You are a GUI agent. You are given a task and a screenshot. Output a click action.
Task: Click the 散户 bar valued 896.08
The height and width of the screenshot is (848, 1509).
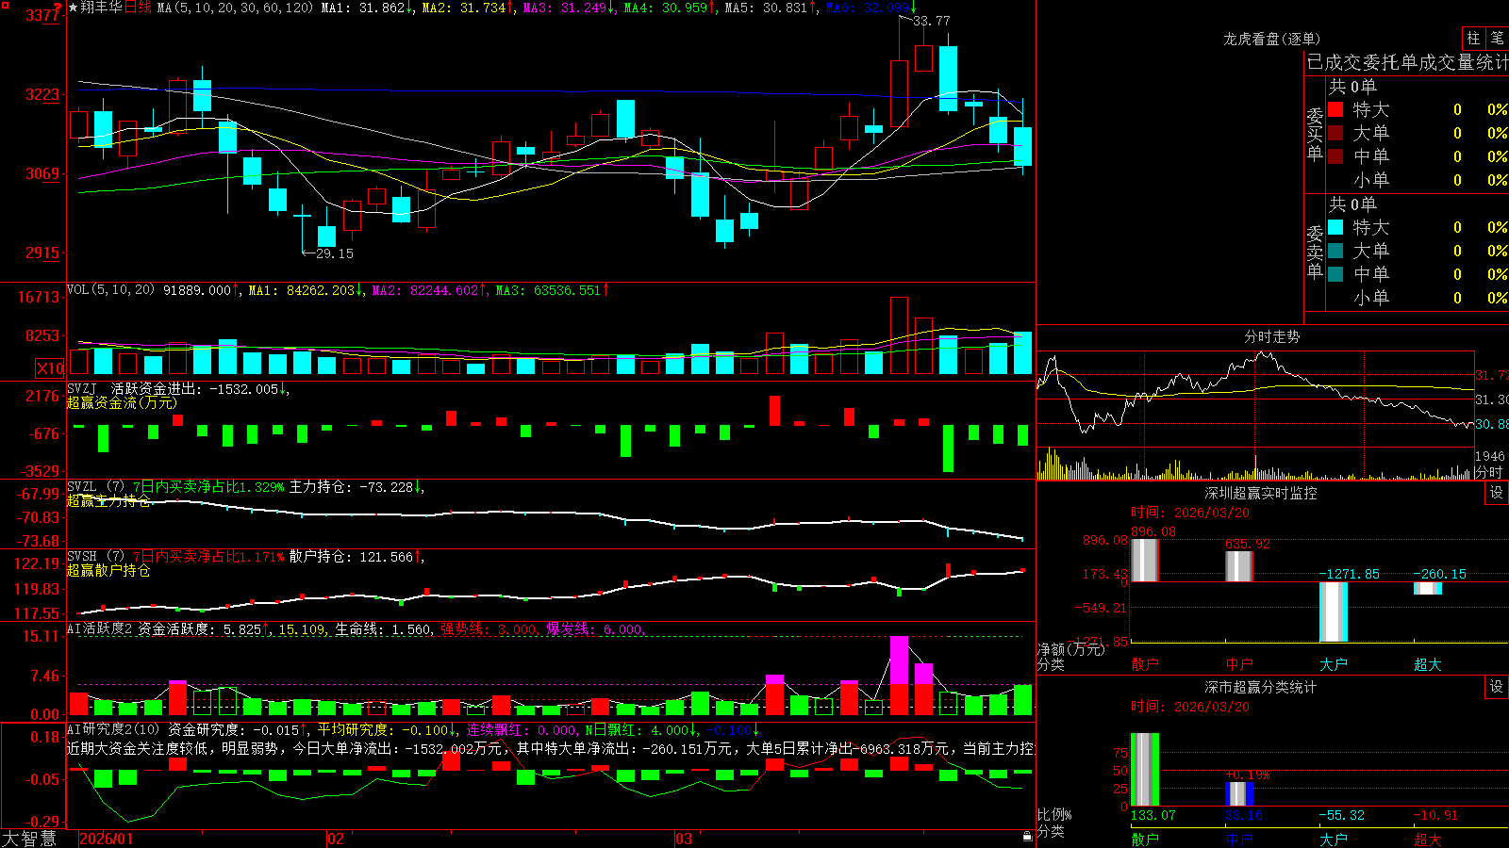tap(1144, 561)
